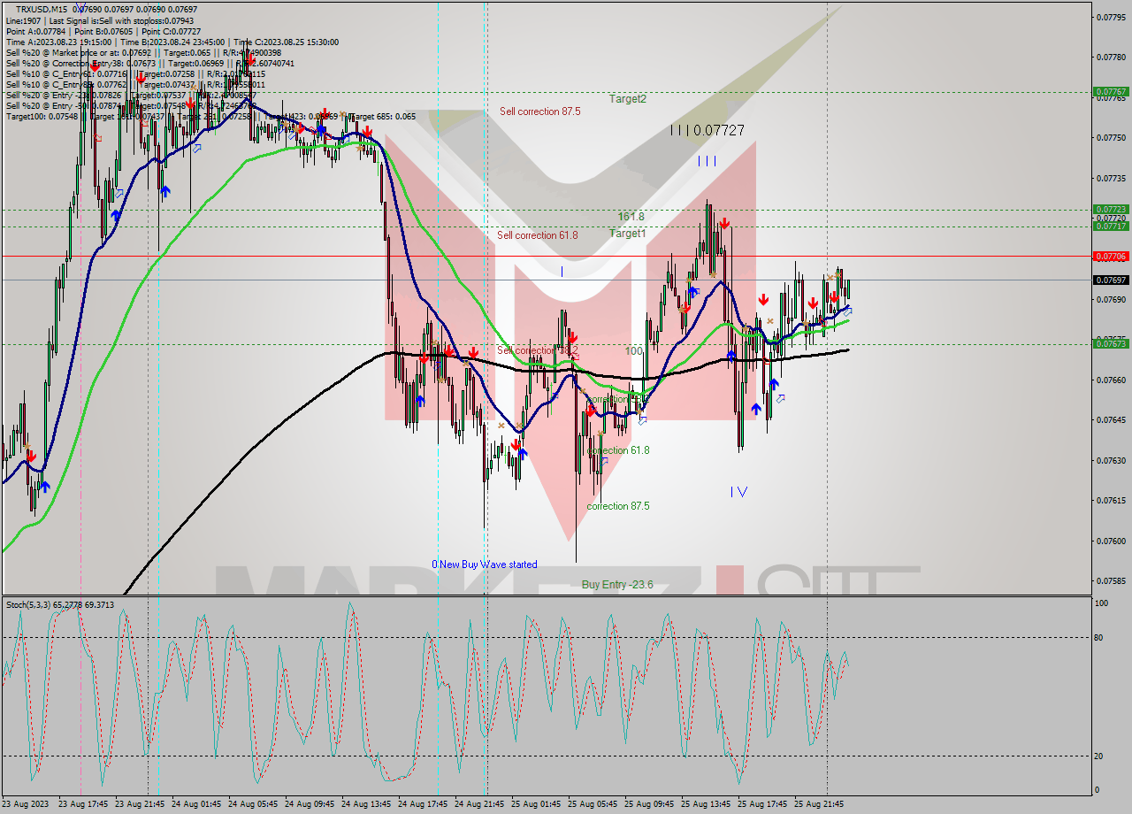Image resolution: width=1132 pixels, height=814 pixels.
Task: Click '25 Aug 13:45' on time axis
Action: pyautogui.click(x=706, y=804)
